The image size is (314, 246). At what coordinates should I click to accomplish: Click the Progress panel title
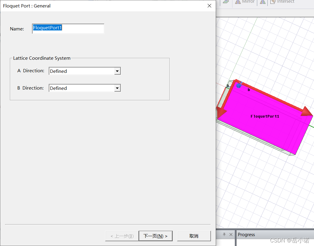pos(246,235)
